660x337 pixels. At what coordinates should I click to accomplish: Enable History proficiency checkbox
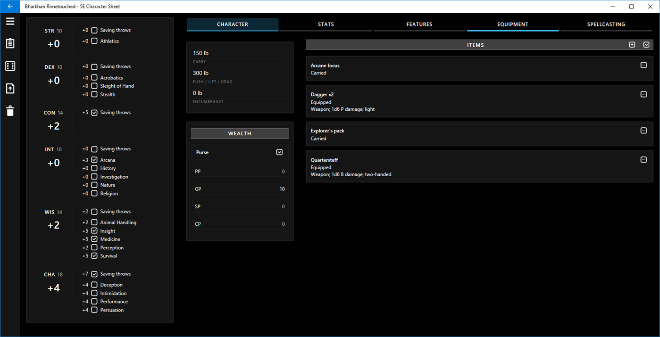(x=94, y=168)
